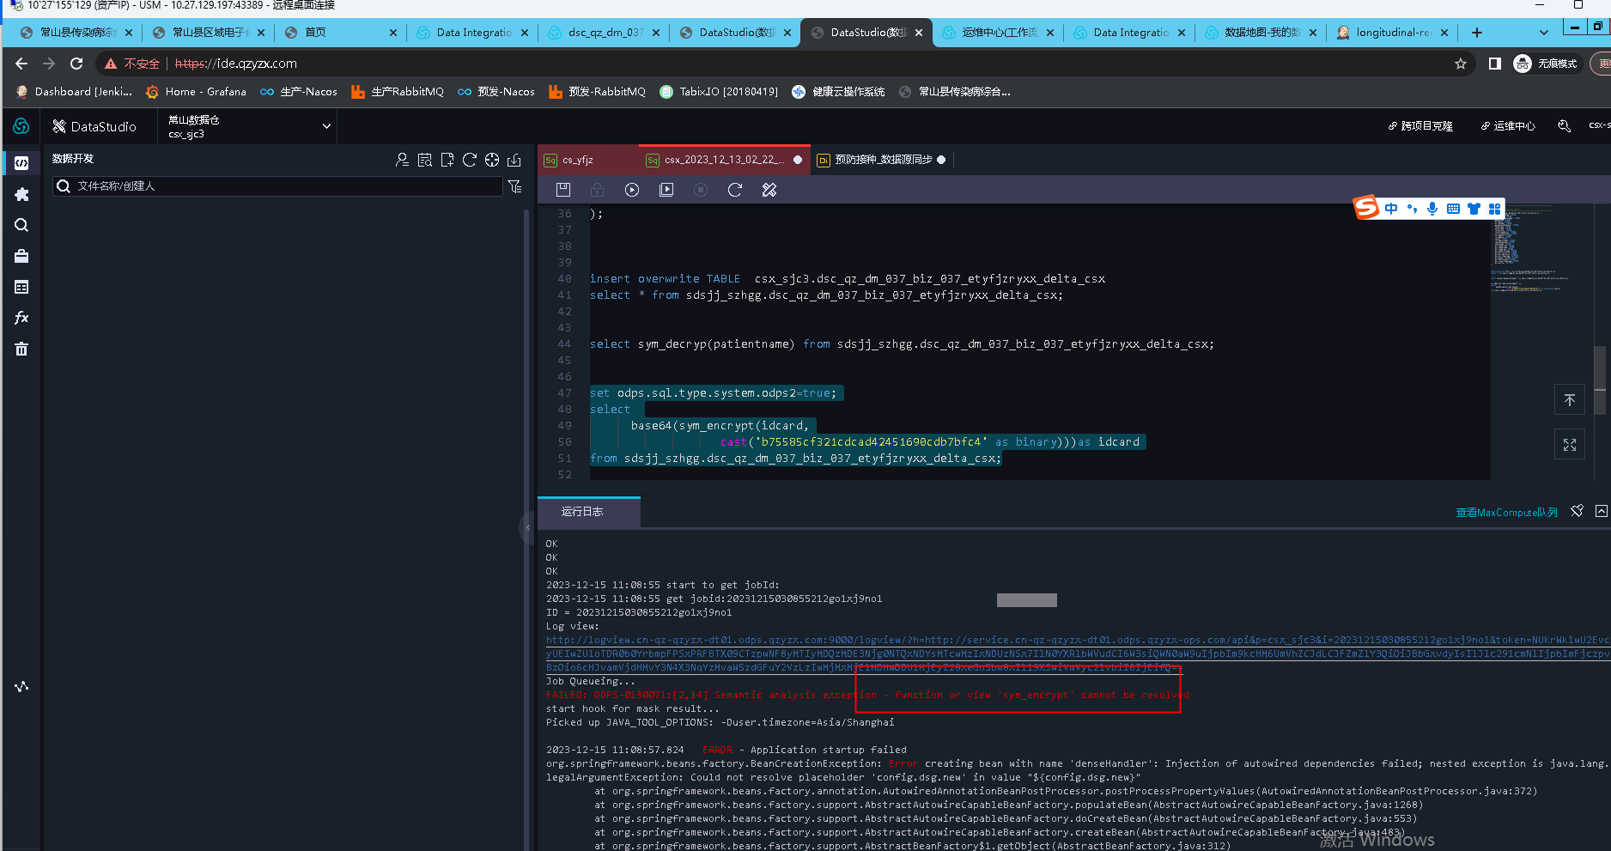Screen dimensions: 1611x851
Task: Select the 运行日志 log tab
Action: click(588, 512)
